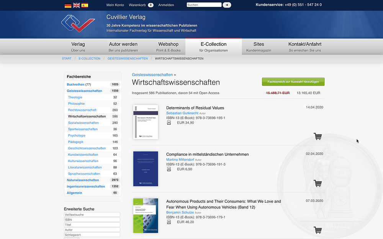The width and height of the screenshot is (383, 239).
Task: Open Compliance in mittelständischen Unternehmen title
Action: [207, 154]
